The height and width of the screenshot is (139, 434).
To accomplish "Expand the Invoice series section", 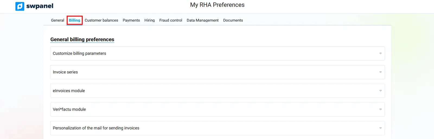I will (x=65, y=72).
